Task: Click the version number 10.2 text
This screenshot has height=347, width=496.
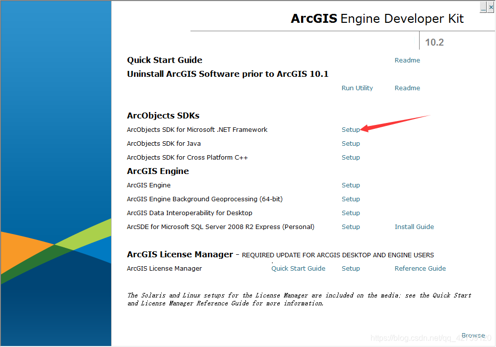Action: [x=434, y=42]
